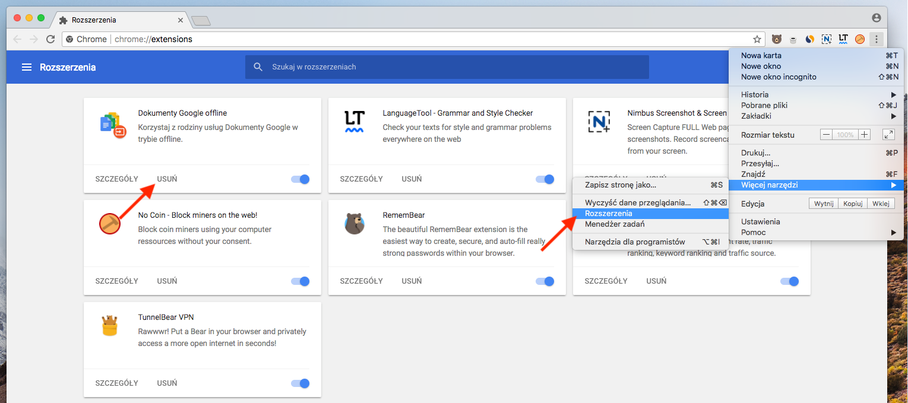
Task: Open Ustawienia from the menu
Action: click(817, 221)
